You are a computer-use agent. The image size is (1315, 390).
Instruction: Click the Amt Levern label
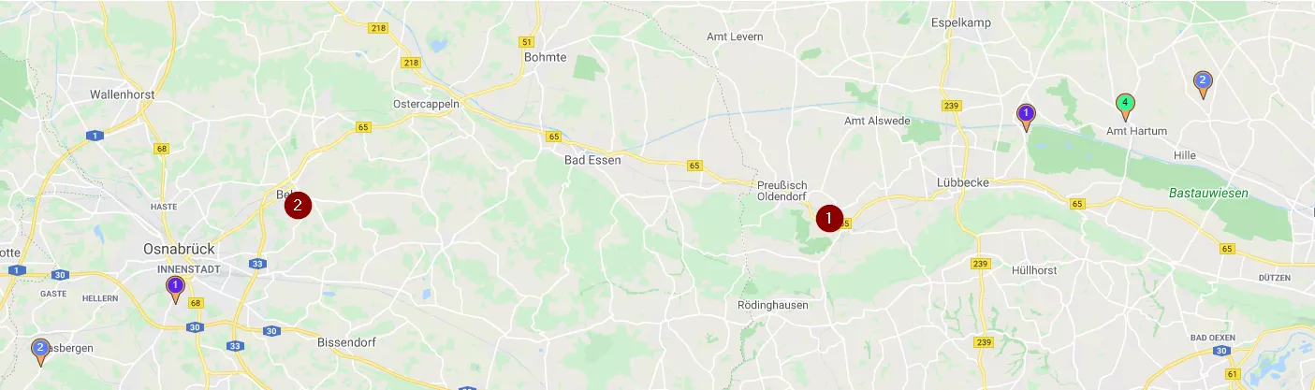[x=735, y=36]
